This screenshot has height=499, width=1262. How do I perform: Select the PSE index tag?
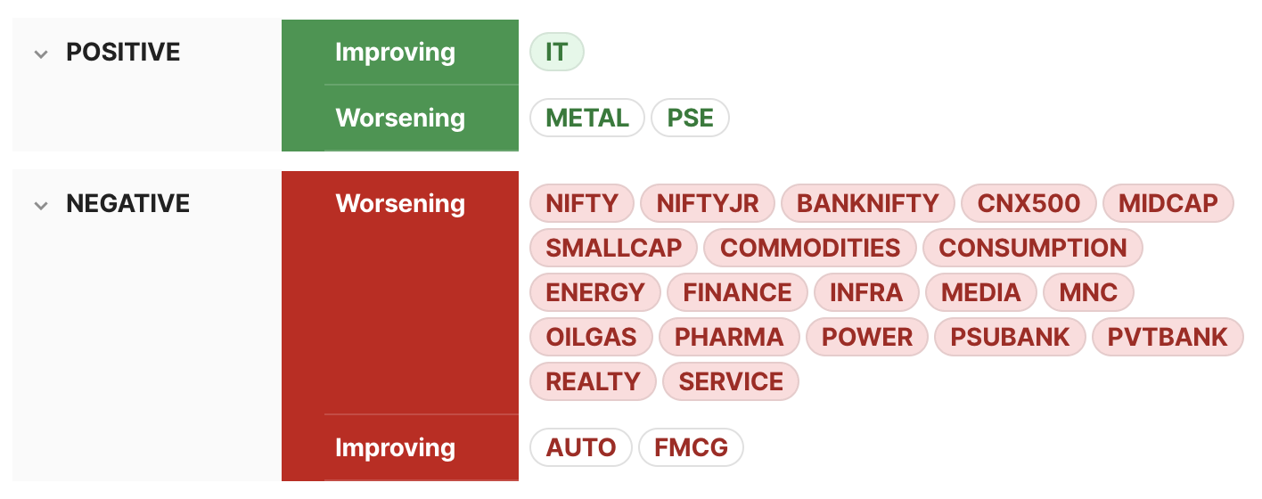[690, 119]
